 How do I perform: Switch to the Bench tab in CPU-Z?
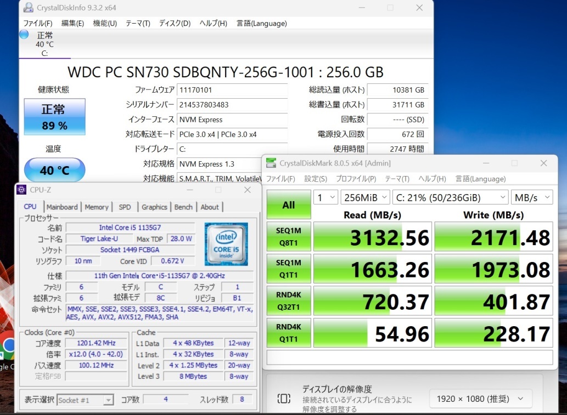pyautogui.click(x=183, y=207)
